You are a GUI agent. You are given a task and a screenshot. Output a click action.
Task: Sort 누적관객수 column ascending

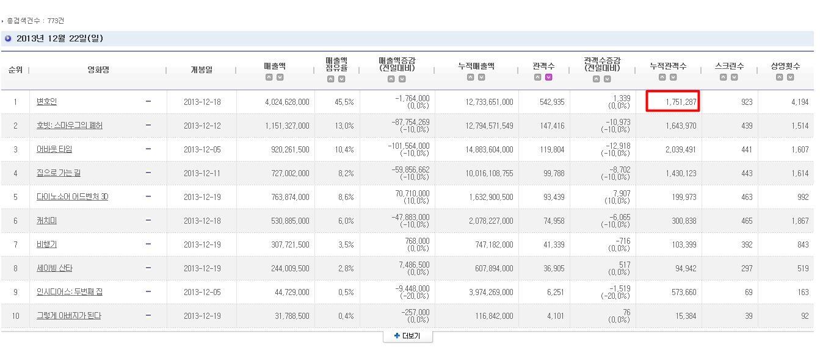pos(662,77)
